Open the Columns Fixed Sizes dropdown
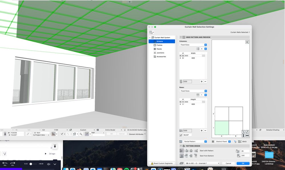This screenshot has height=170, width=285. [193, 45]
